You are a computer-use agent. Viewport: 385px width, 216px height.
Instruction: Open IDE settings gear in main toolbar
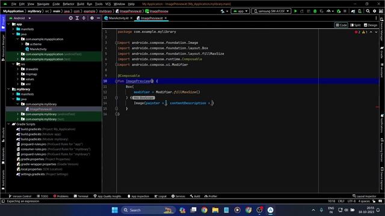(374, 11)
